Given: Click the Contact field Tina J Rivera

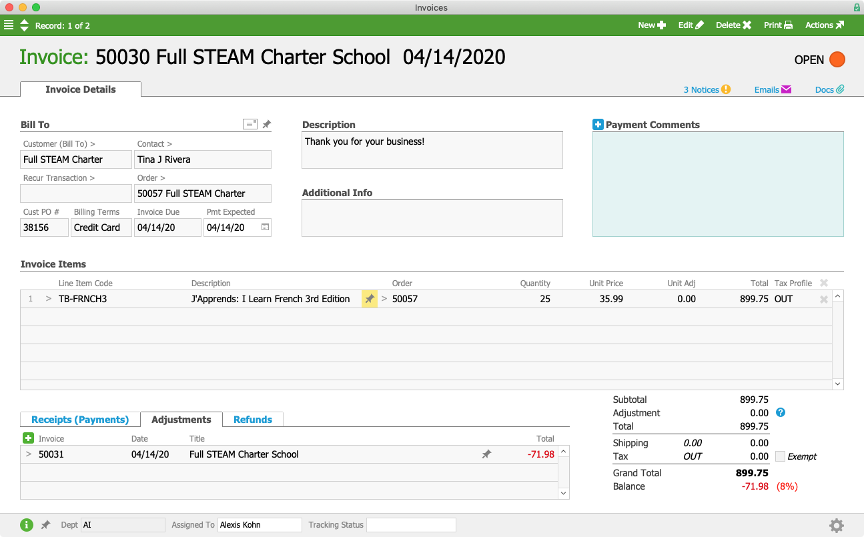Looking at the screenshot, I should [203, 159].
